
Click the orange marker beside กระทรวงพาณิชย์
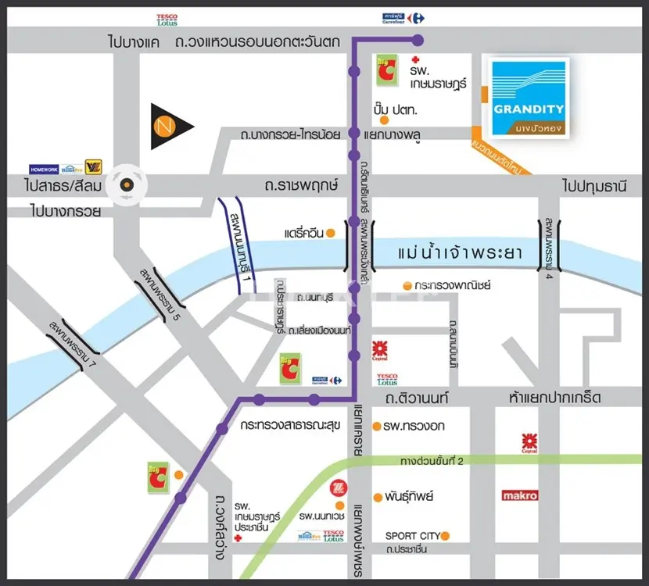coord(407,285)
